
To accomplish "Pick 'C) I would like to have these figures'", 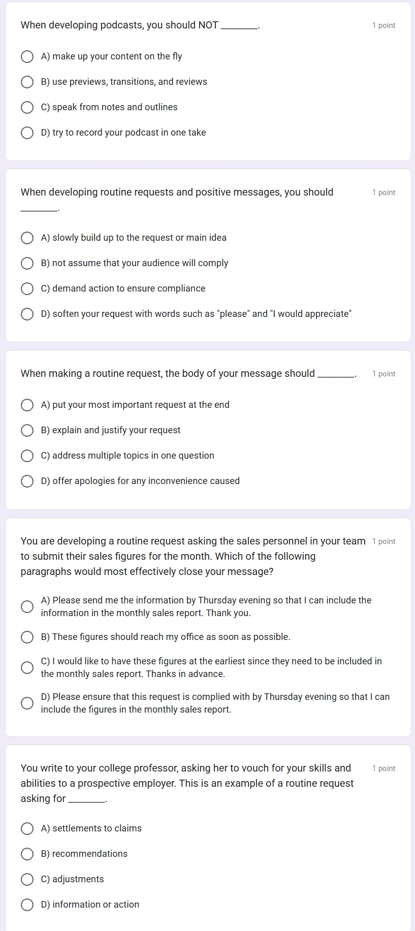I will (x=27, y=667).
